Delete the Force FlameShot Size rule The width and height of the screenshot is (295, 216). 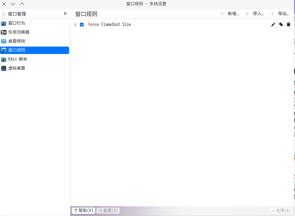pyautogui.click(x=289, y=24)
